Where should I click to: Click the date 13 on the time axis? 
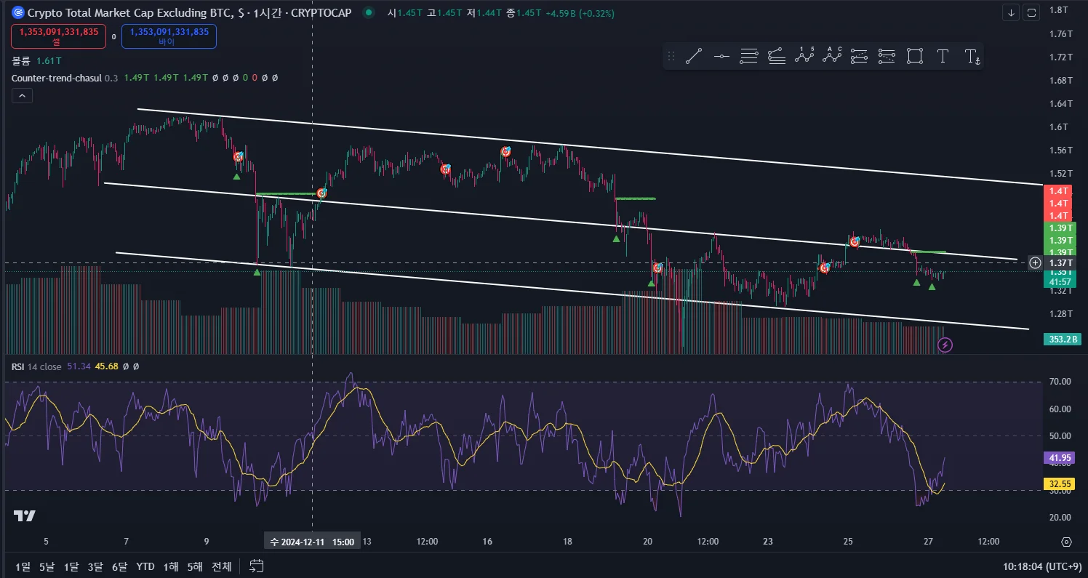click(x=367, y=542)
